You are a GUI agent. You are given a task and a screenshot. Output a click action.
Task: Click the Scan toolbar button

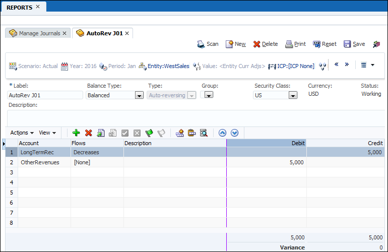(208, 44)
